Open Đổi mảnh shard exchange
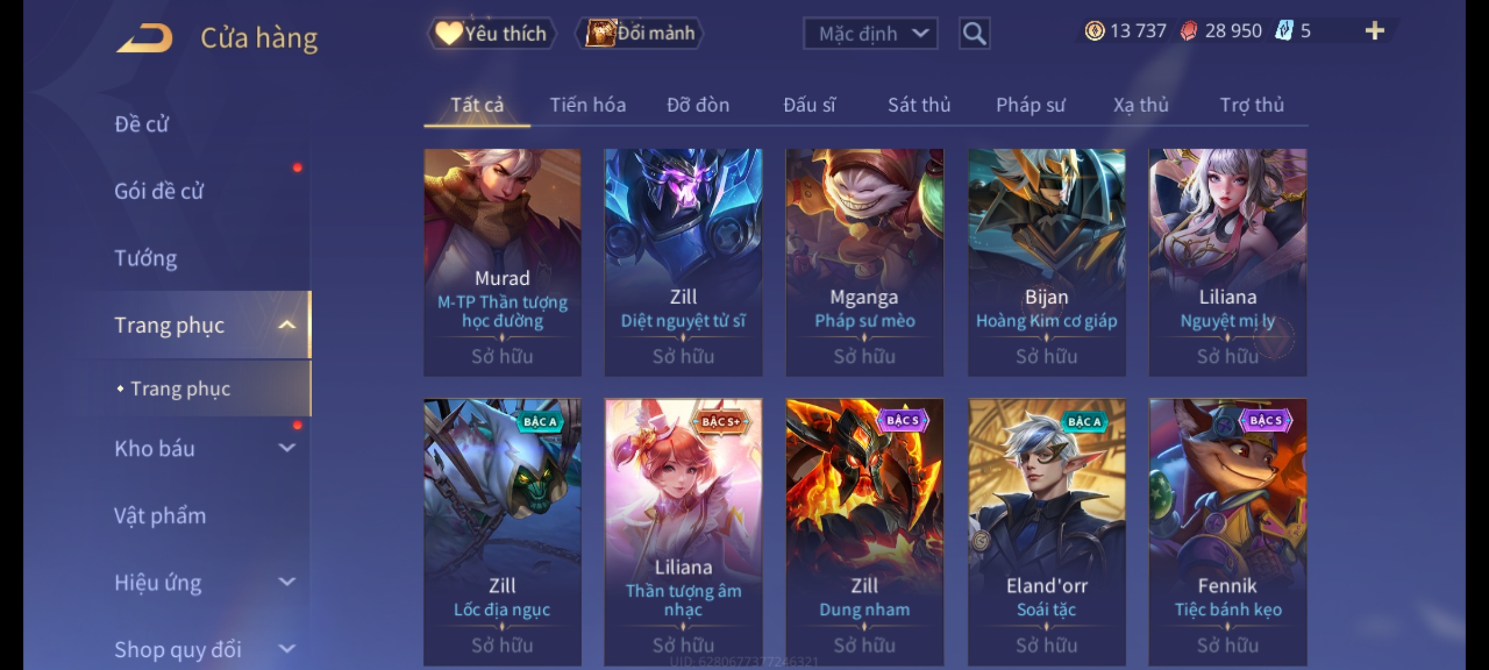This screenshot has height=670, width=1489. pyautogui.click(x=640, y=33)
